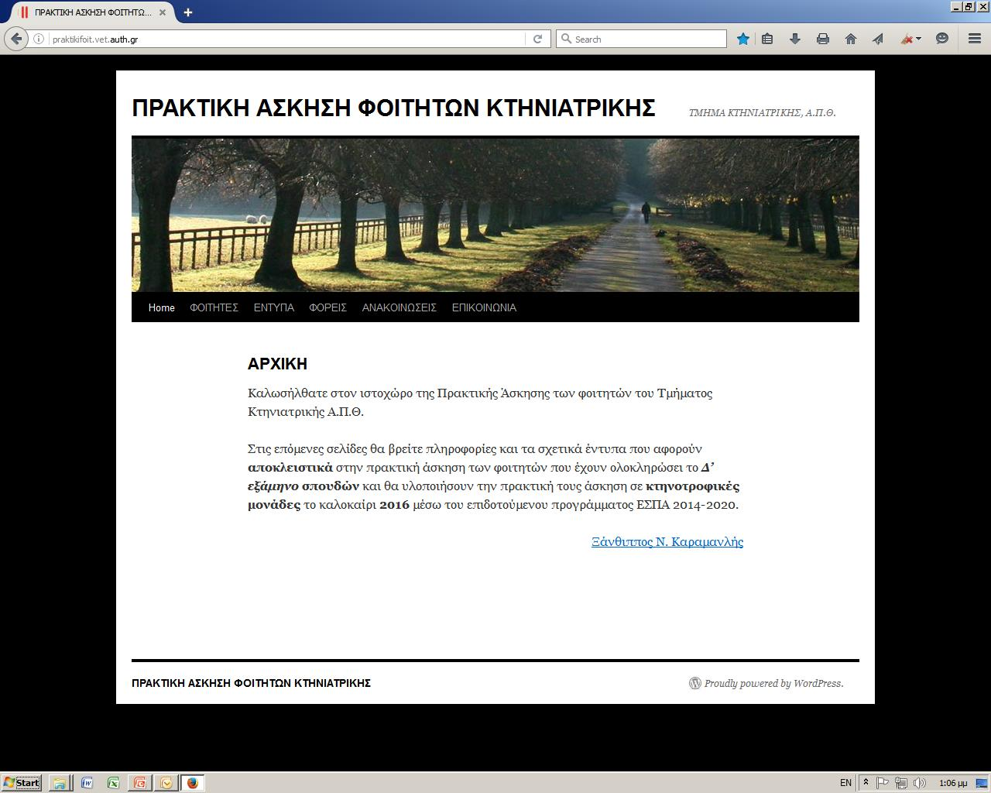The image size is (991, 793).
Task: Print the page using the printer icon
Action: (823, 39)
